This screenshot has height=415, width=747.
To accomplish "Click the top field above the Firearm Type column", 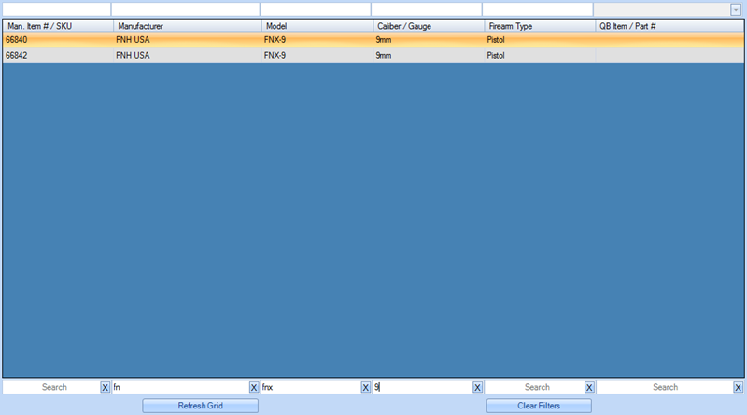I will point(538,9).
